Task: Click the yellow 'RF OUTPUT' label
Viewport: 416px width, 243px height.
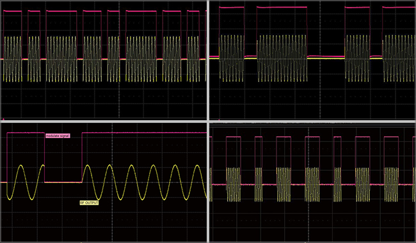Action: coord(89,203)
